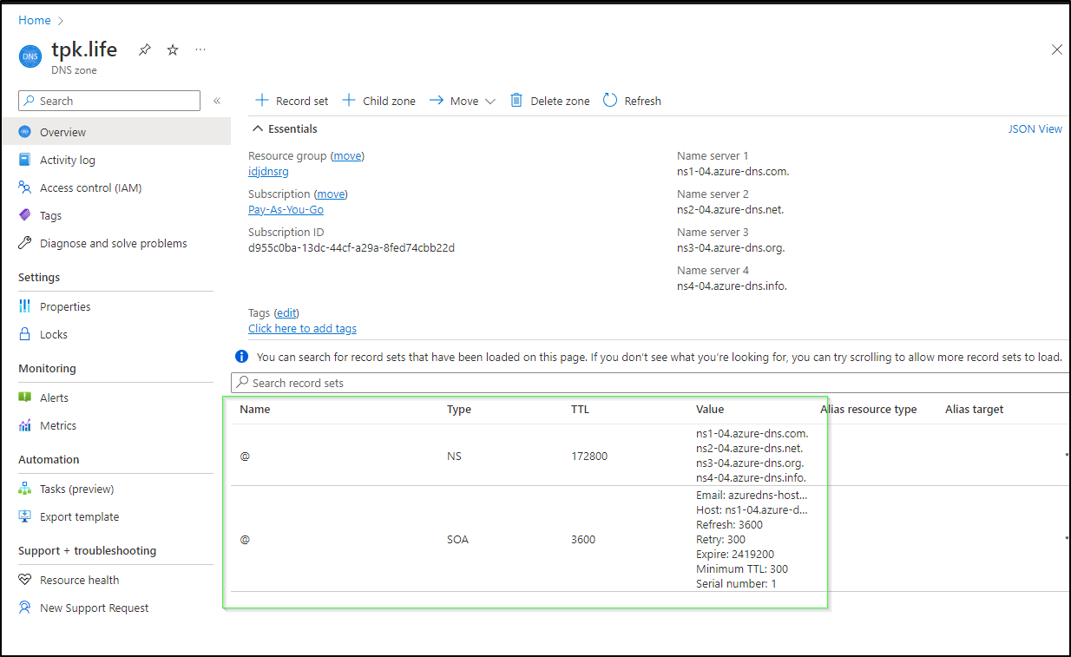Click the Resource health icon
Viewport: 1071px width, 657px height.
[x=25, y=580]
